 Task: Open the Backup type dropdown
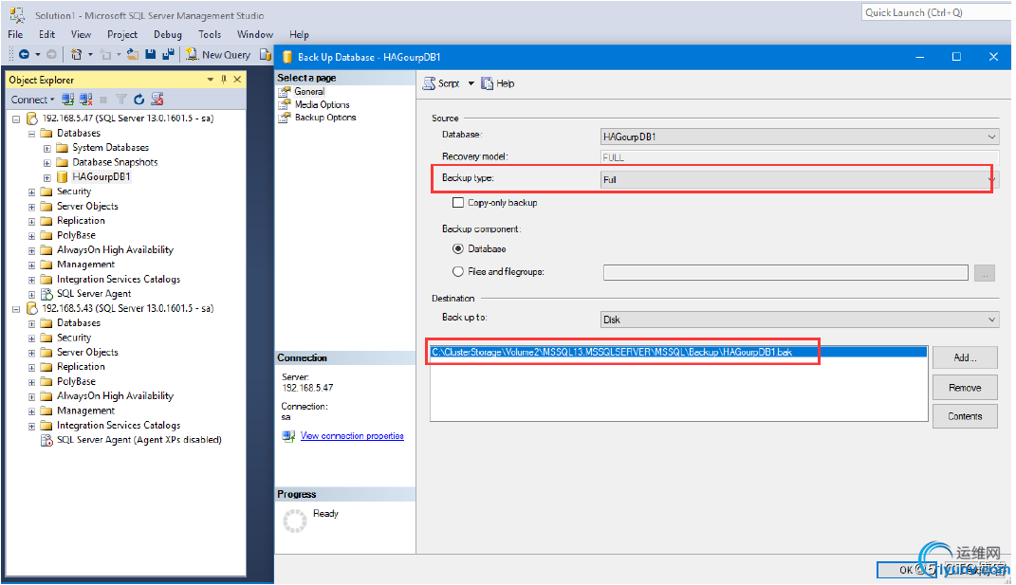(x=797, y=179)
